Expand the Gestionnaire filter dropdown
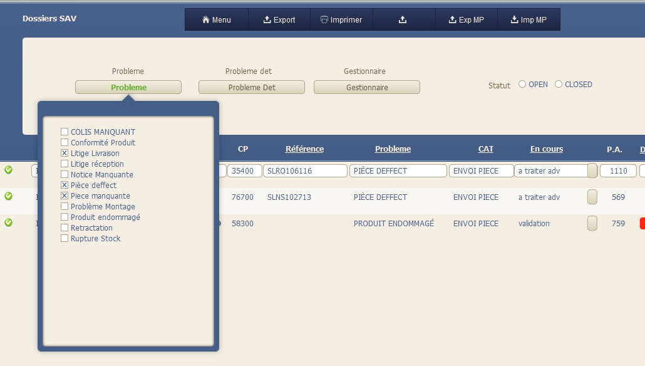The height and width of the screenshot is (366, 645). pyautogui.click(x=367, y=87)
